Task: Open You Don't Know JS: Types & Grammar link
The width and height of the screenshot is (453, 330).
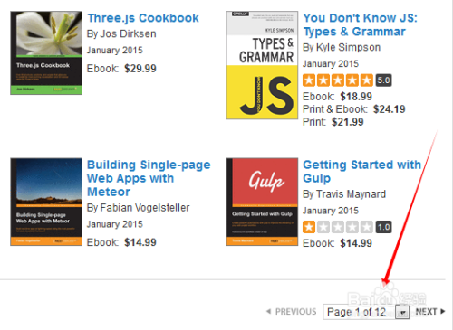Action: tap(360, 25)
